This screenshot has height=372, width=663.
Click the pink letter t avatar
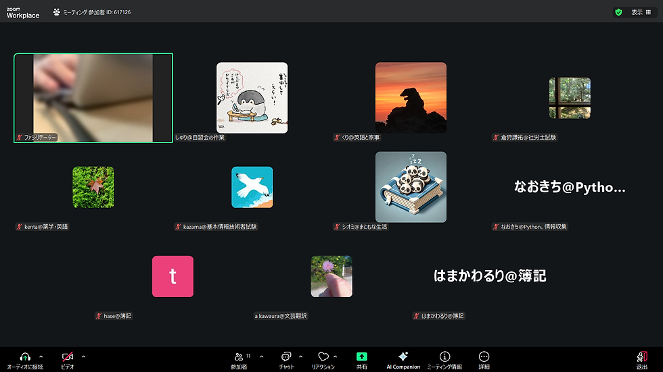point(173,276)
